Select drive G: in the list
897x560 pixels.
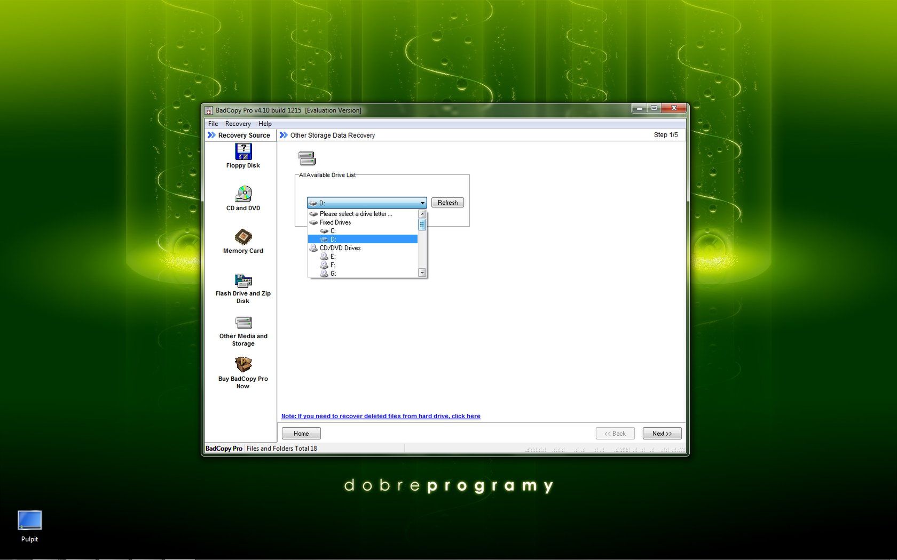click(363, 274)
